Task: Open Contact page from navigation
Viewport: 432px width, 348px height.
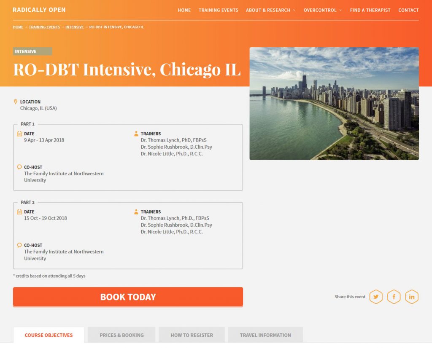Action: tap(408, 10)
